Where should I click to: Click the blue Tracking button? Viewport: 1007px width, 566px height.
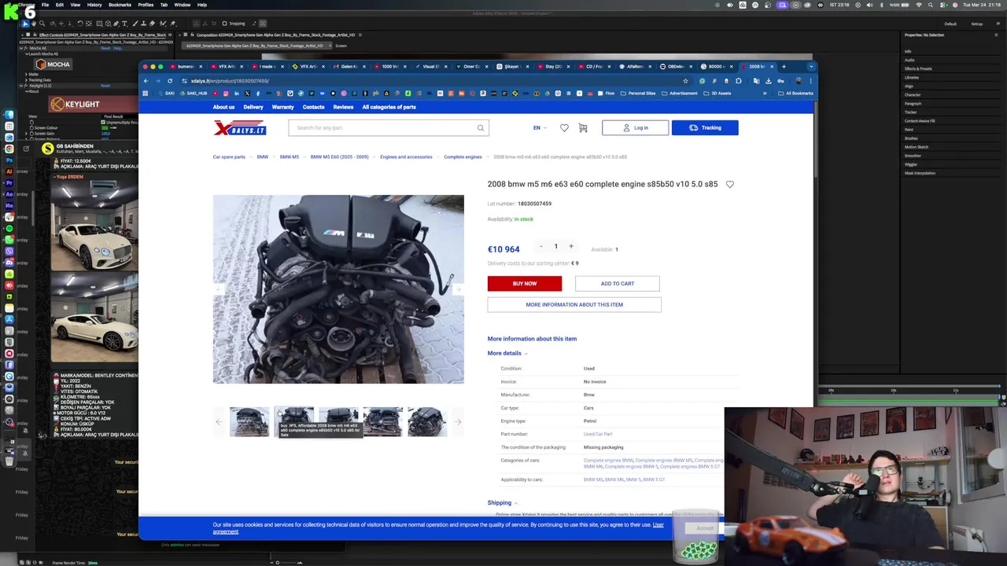[705, 127]
